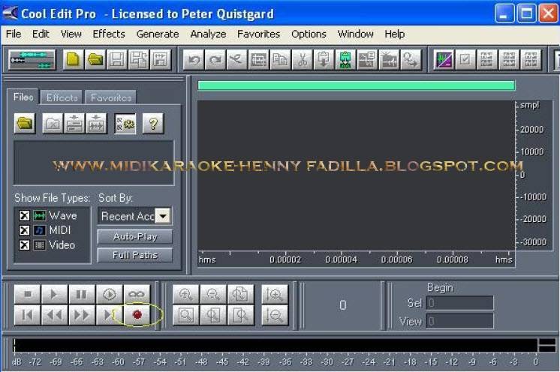Click the Redo toolbar icon
This screenshot has height=372, width=560.
point(215,59)
